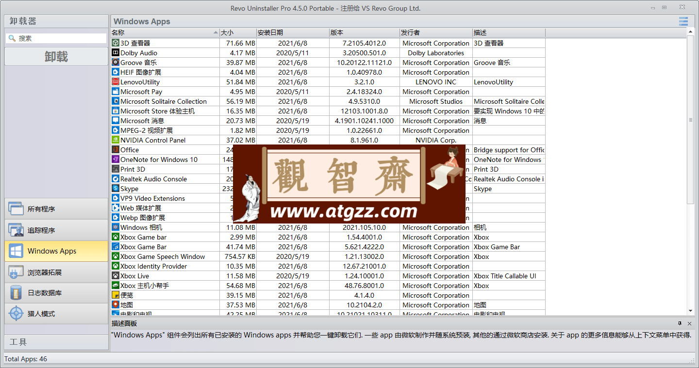
Task: Click the Groove 音乐 app icon
Action: coord(116,63)
